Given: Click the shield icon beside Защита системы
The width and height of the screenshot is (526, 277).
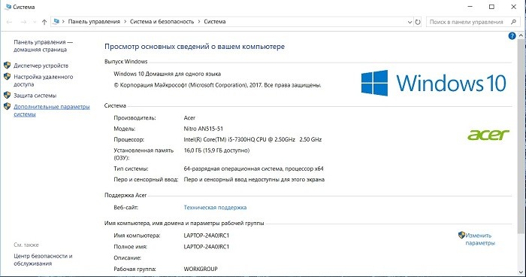Looking at the screenshot, I should (7, 95).
